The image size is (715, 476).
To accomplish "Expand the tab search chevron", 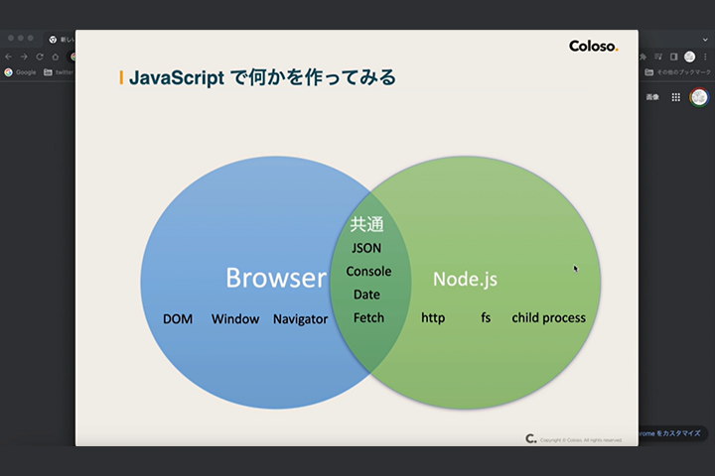I will 705,40.
